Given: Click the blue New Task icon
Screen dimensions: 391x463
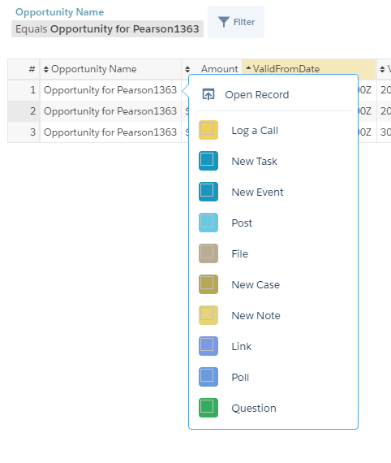Looking at the screenshot, I should 208,161.
